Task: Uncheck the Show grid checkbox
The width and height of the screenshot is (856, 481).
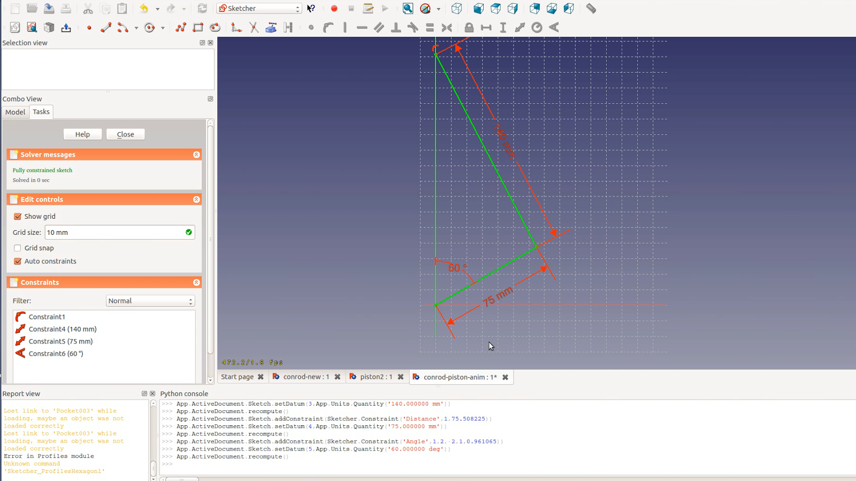Action: click(x=18, y=217)
